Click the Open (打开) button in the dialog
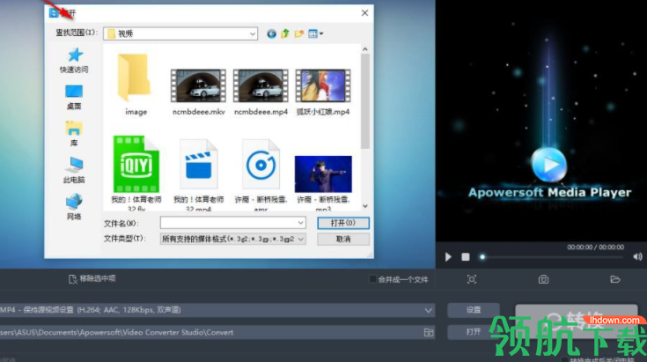This screenshot has height=362, width=647. pyautogui.click(x=343, y=223)
